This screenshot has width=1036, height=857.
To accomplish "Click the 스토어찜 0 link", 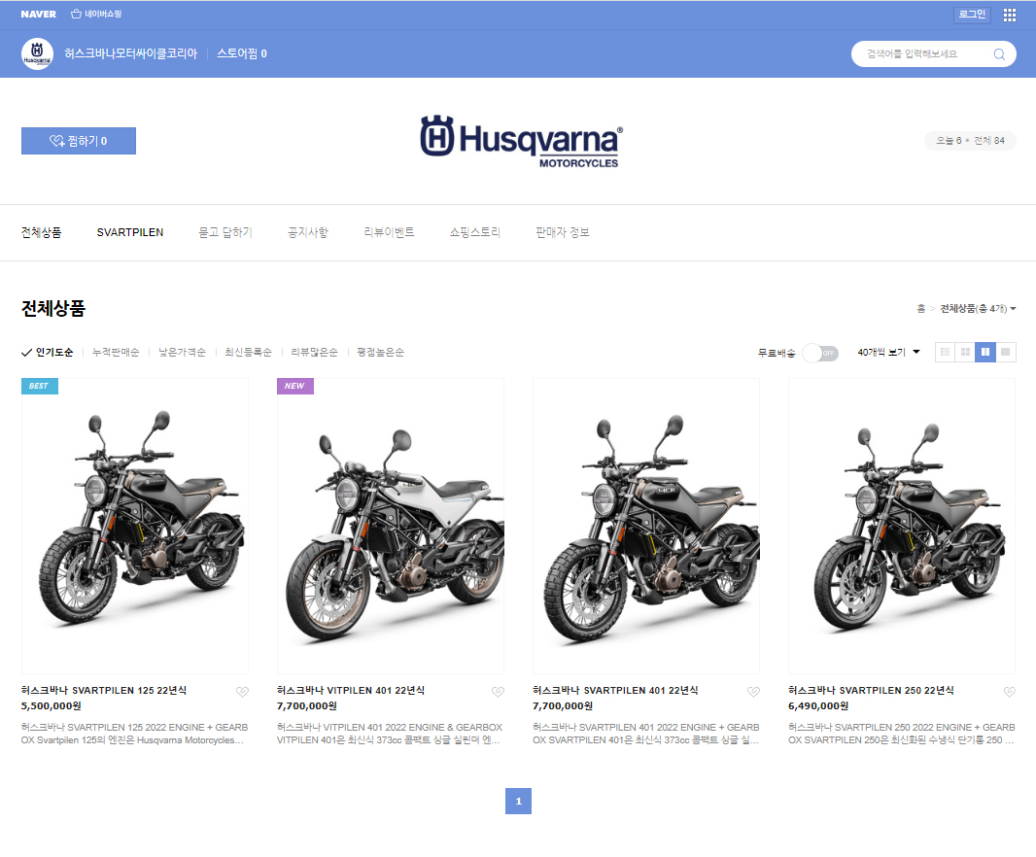I will [x=242, y=53].
